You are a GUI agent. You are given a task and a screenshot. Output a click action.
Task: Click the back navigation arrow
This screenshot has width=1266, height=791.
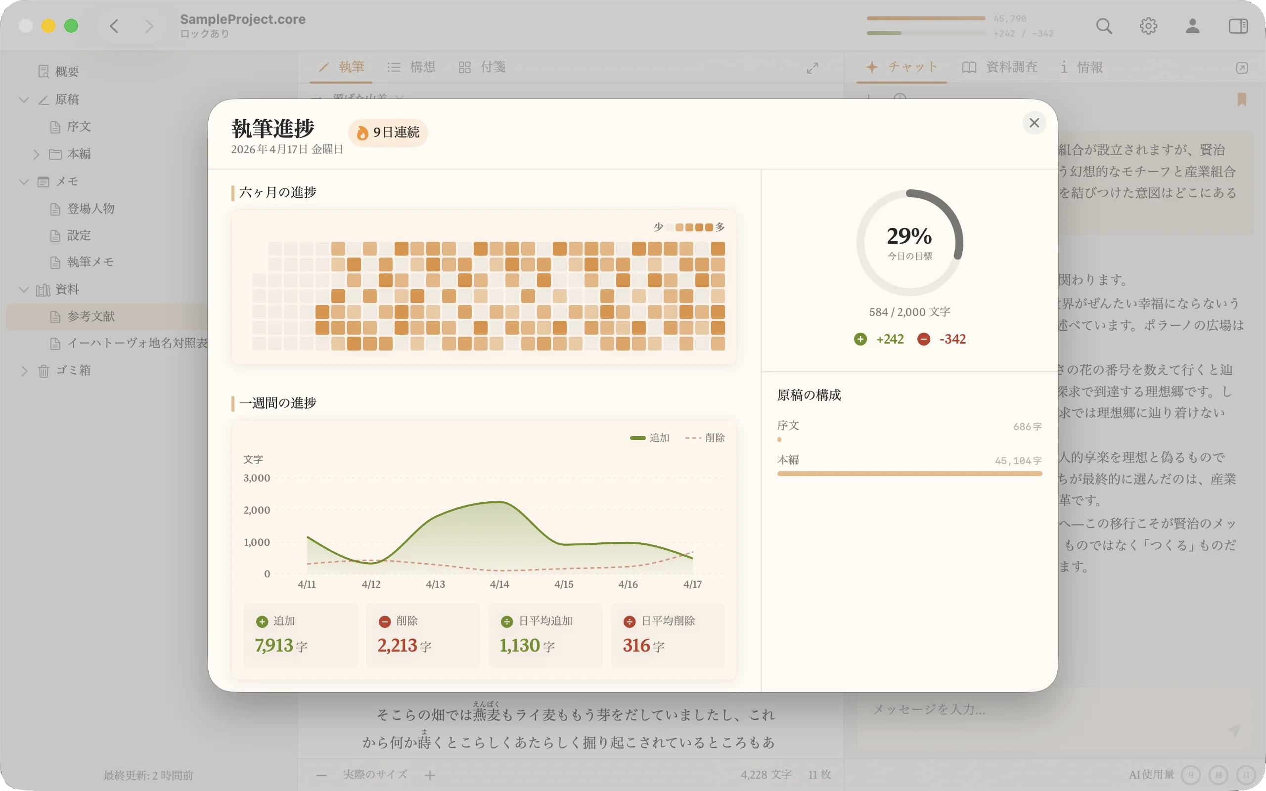click(114, 26)
